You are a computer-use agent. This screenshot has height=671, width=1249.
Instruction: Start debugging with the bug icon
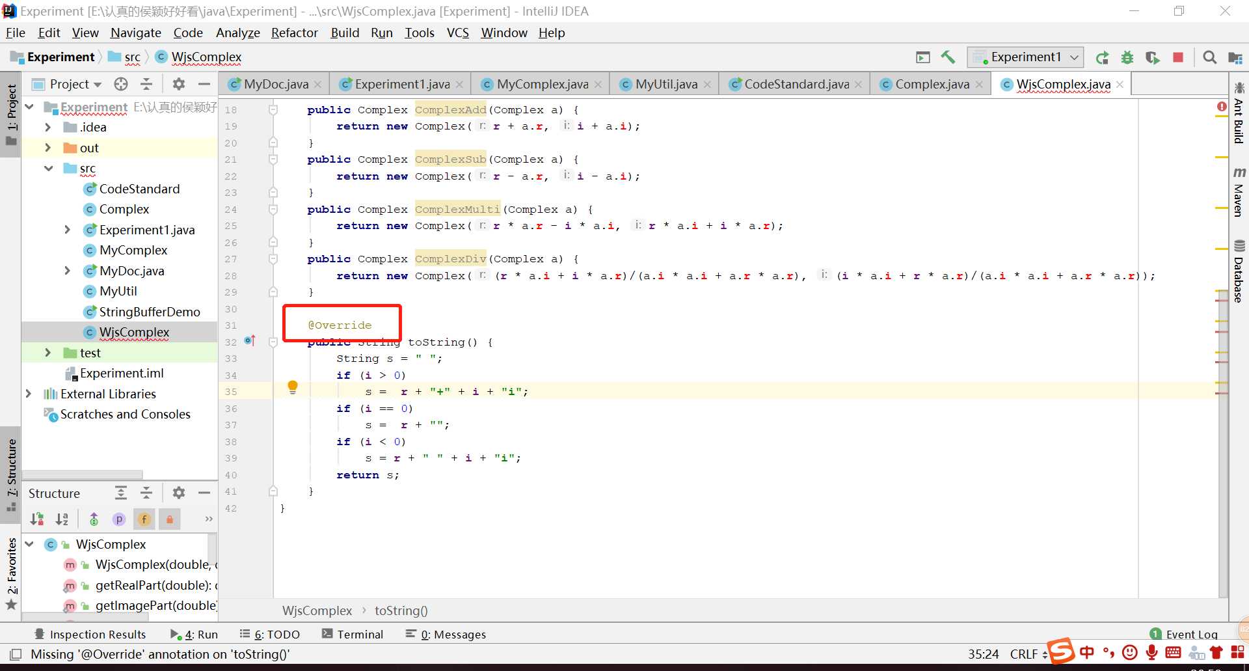point(1127,57)
